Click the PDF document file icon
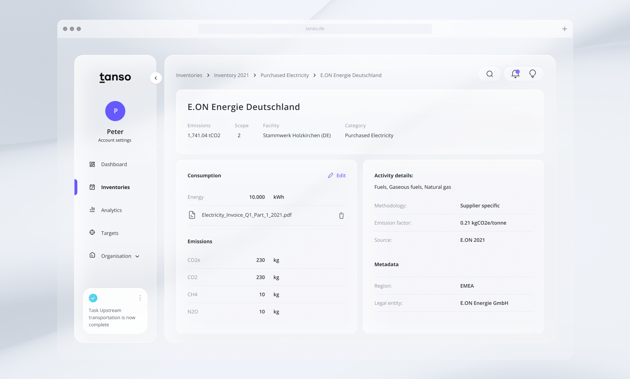The image size is (630, 379). (192, 215)
